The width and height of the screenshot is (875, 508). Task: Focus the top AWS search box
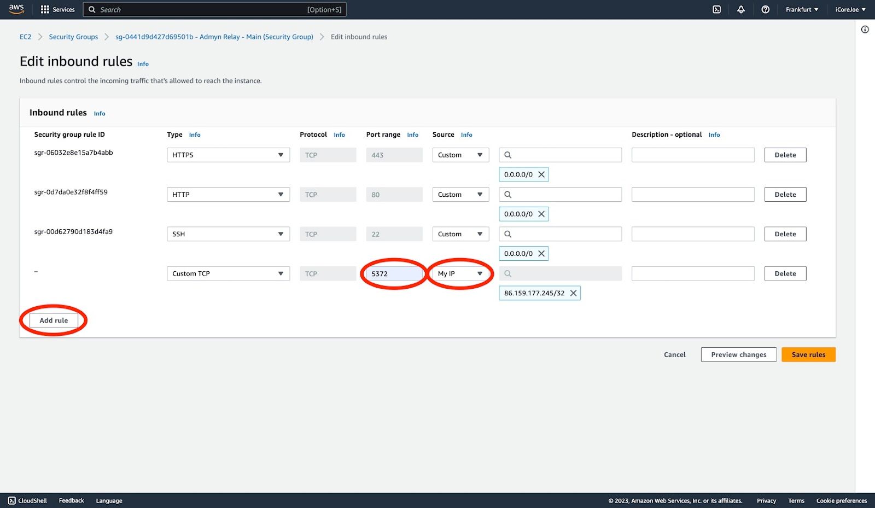pos(214,9)
